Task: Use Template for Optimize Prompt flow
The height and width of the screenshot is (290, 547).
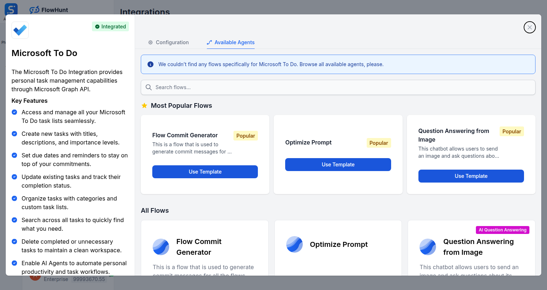Action: coord(338,164)
